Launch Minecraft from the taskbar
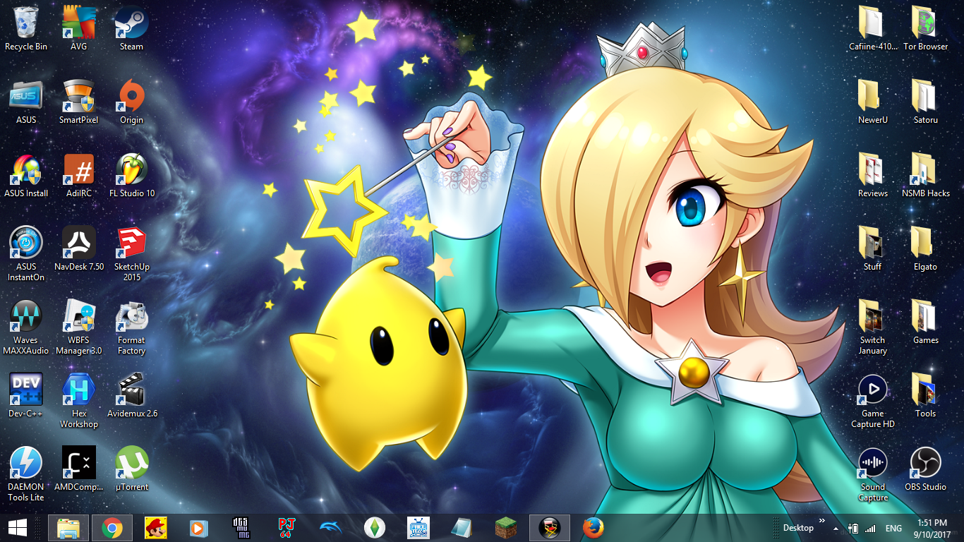The height and width of the screenshot is (542, 964). (x=505, y=528)
